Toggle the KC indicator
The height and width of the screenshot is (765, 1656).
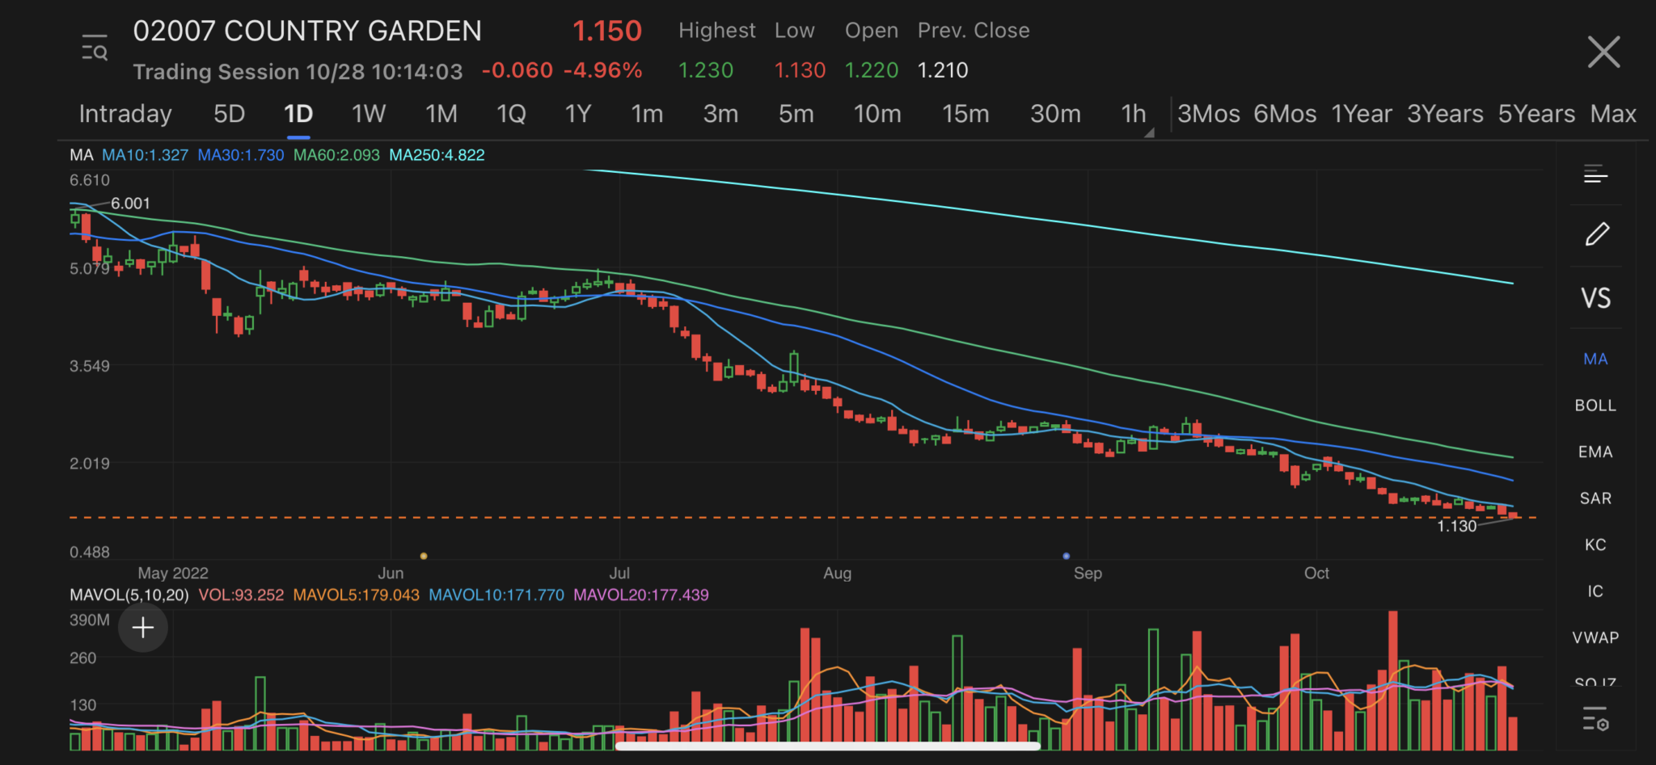coord(1595,544)
